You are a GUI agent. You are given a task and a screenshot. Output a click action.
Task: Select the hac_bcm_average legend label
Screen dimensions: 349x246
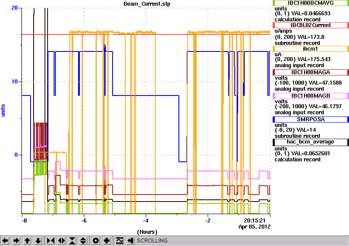311,142
